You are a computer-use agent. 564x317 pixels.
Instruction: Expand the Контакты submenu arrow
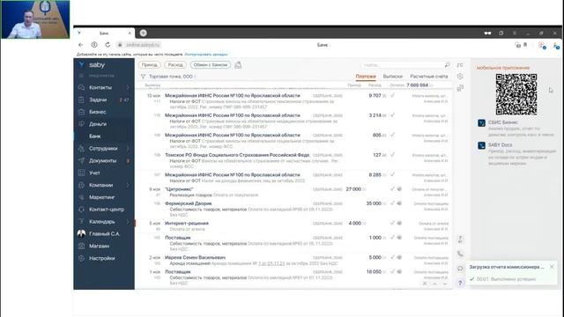128,87
